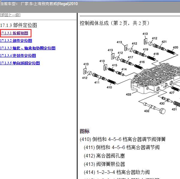
Task: Select legend line (414) 1-2-3-4 档离合器助力阀
Action: tap(117, 172)
